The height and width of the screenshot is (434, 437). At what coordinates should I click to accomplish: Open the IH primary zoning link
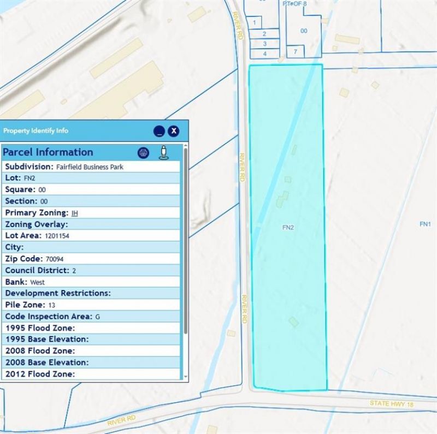(x=75, y=213)
